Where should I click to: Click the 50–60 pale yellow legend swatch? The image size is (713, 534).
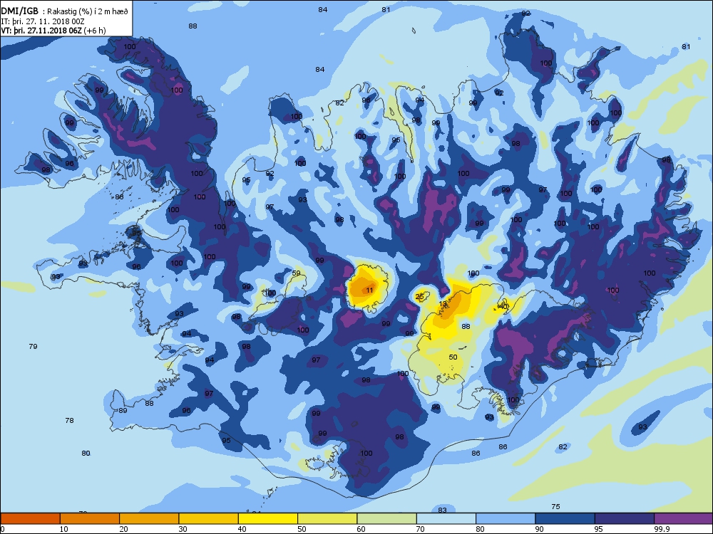[327, 518]
